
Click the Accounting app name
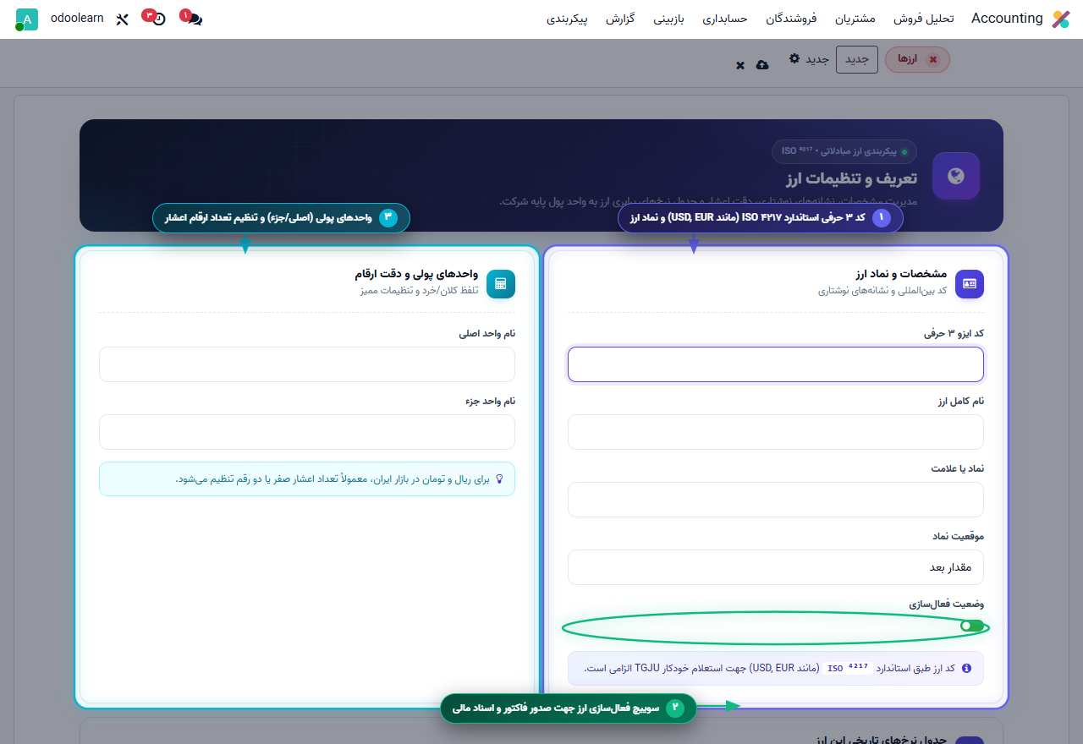point(1007,19)
